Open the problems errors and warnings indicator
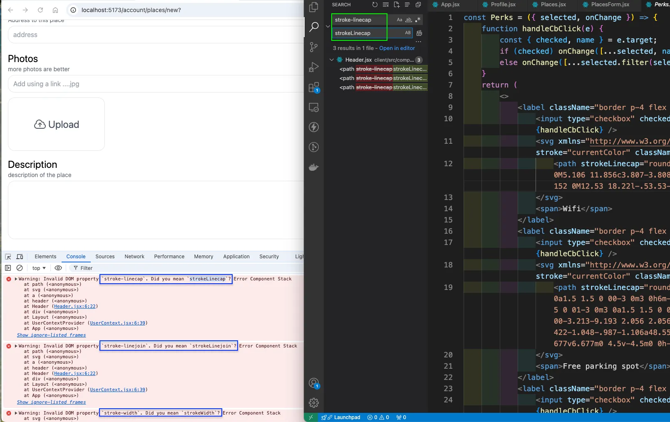670x422 pixels. [x=378, y=417]
